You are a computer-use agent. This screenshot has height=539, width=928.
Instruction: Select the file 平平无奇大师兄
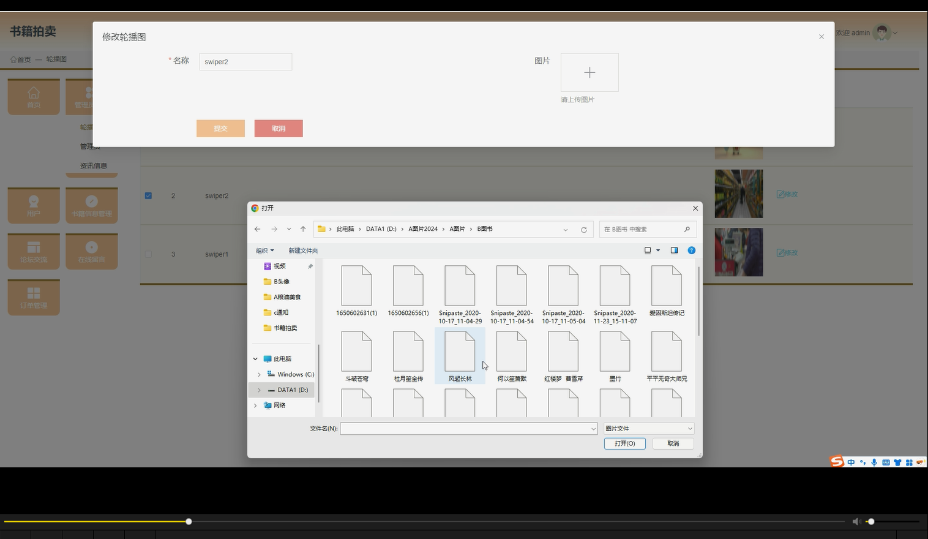667,356
